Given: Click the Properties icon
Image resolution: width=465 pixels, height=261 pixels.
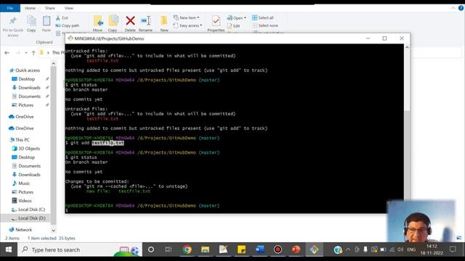Looking at the screenshot, I should pyautogui.click(x=216, y=21).
